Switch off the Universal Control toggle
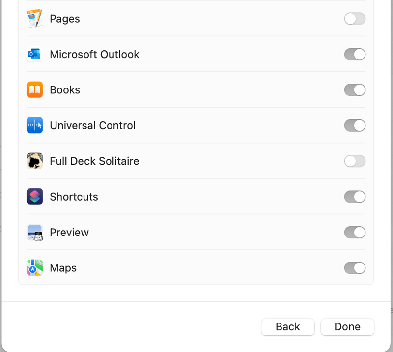Screen dimensions: 393x352 (355, 125)
